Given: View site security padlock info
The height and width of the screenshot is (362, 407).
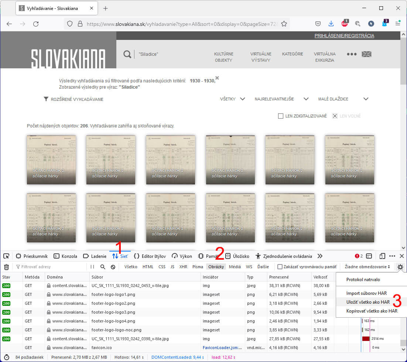Looking at the screenshot, I should (x=80, y=24).
